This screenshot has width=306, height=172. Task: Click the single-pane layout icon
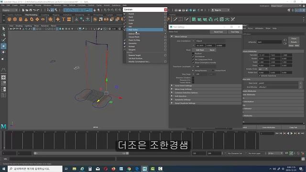(x=3, y=77)
